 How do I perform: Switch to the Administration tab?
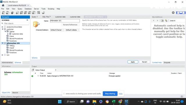click(x=7, y=62)
